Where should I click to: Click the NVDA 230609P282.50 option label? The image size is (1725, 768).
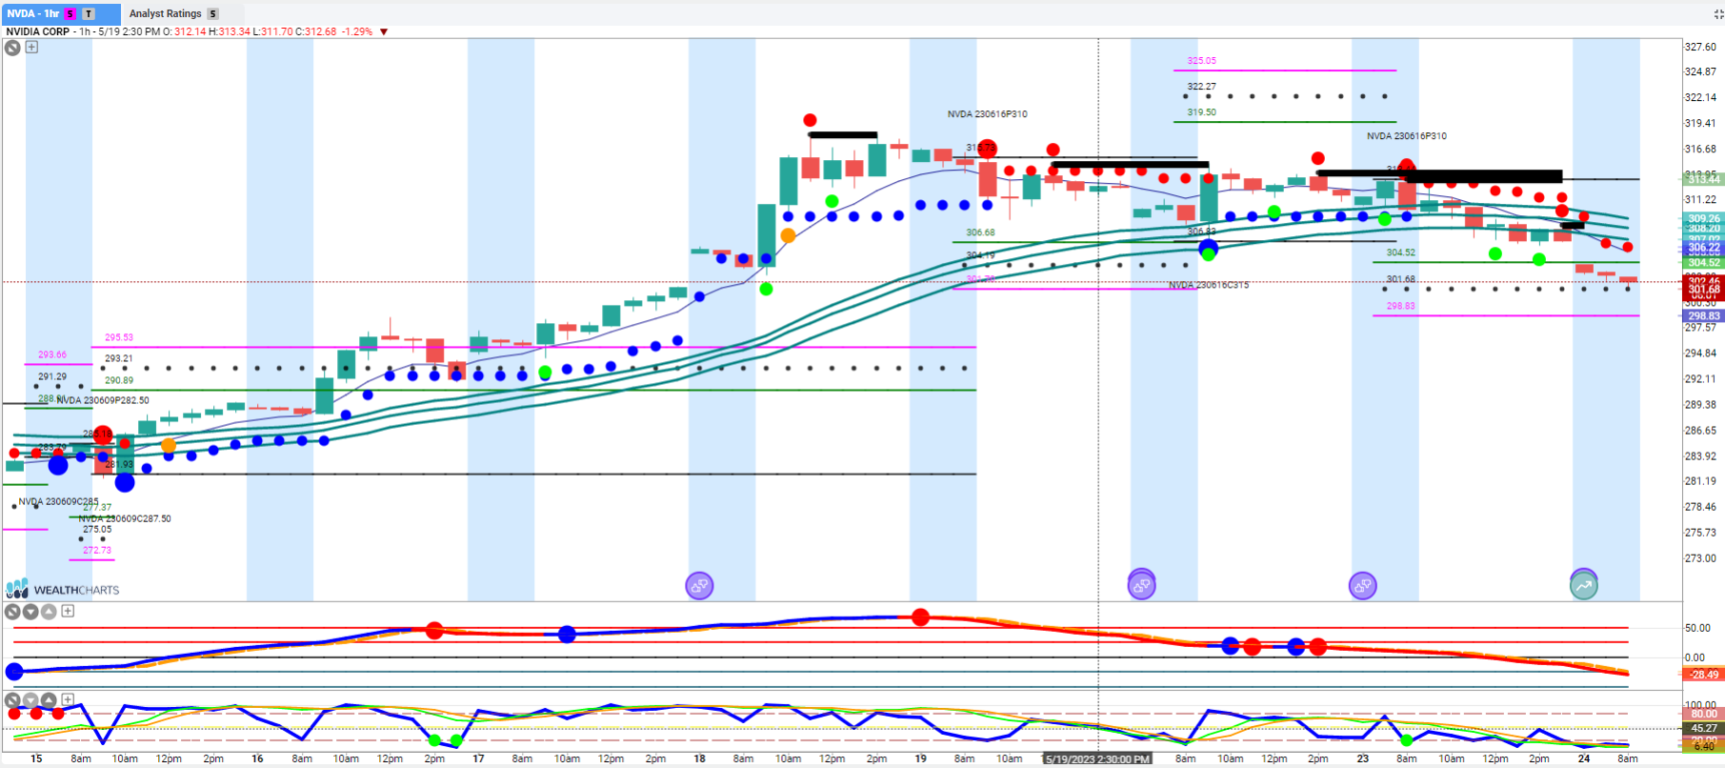[x=103, y=400]
